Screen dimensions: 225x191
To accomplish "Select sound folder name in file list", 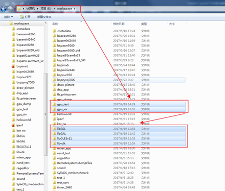I will pyautogui.click(x=61, y=168).
